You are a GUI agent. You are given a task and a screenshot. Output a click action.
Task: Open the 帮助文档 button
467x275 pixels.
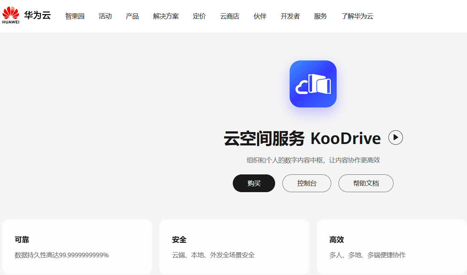366,183
